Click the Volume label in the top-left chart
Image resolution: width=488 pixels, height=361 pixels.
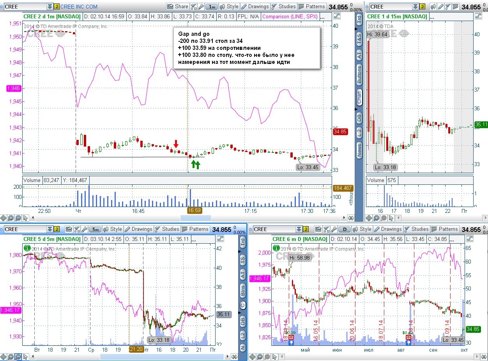[x=32, y=180]
